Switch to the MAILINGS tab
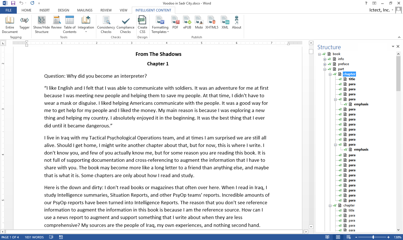The image size is (403, 240). point(85,10)
